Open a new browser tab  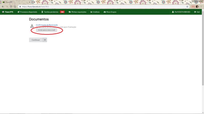[34, 2]
